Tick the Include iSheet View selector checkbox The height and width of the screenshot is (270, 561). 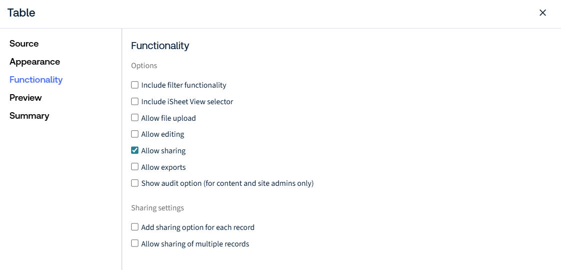(135, 101)
